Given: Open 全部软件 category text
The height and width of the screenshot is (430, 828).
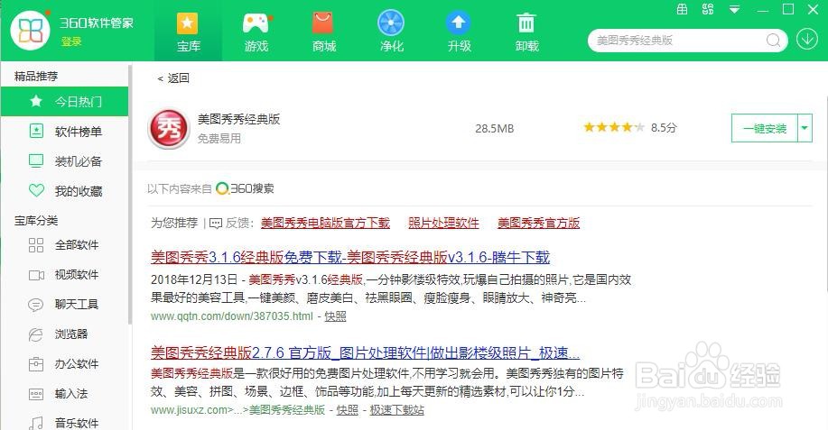Looking at the screenshot, I should (x=77, y=245).
